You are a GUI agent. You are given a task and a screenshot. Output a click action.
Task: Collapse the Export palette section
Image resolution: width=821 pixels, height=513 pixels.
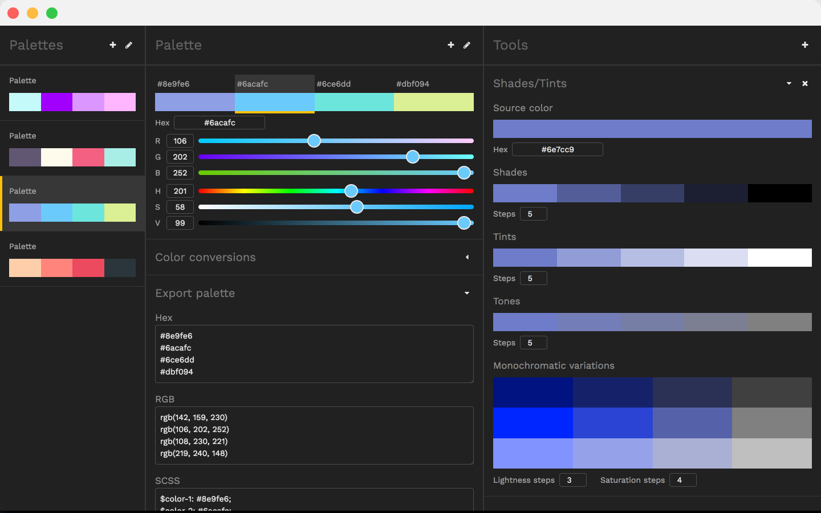coord(467,293)
